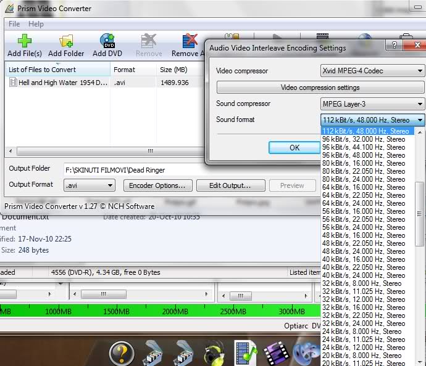Select 48 kBit/s, 22.050 Hz, Stereo
The image size is (426, 366).
pyautogui.click(x=367, y=243)
